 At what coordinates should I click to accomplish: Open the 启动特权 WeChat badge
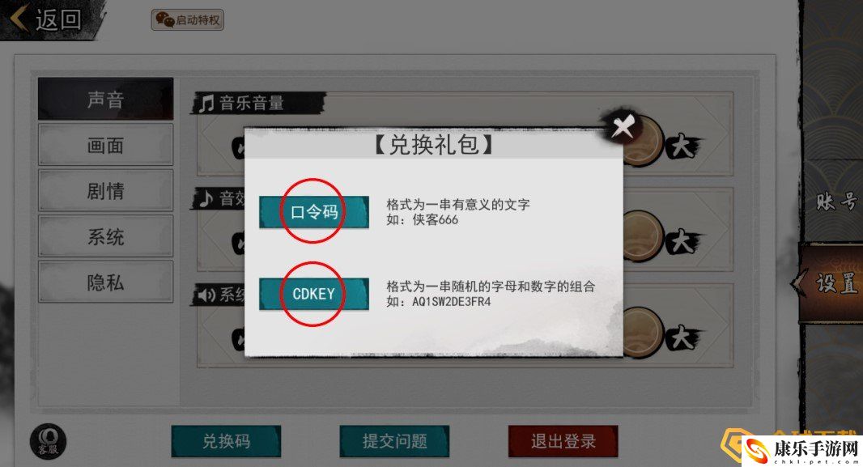[x=188, y=20]
